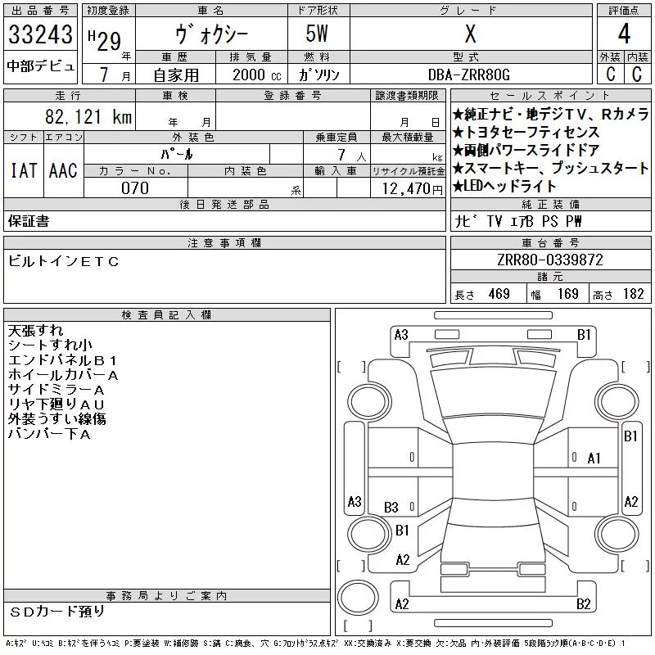Select the B3 damage mark in diagram
Screen dimensions: 655x655
pyautogui.click(x=391, y=508)
